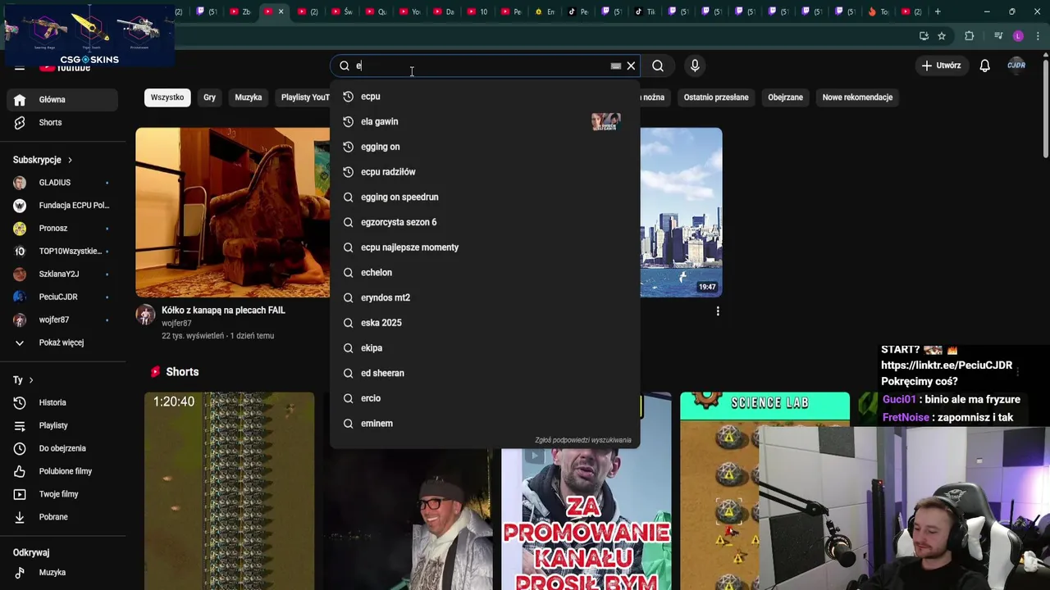Open notifications bell

(984, 66)
